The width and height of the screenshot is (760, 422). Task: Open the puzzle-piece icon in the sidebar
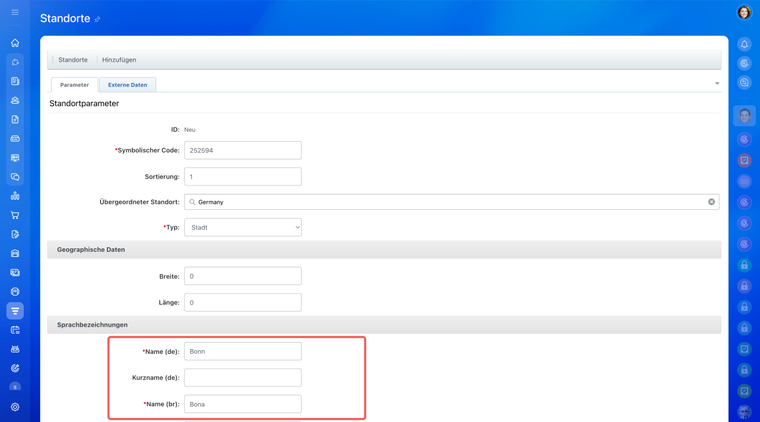tap(15, 62)
